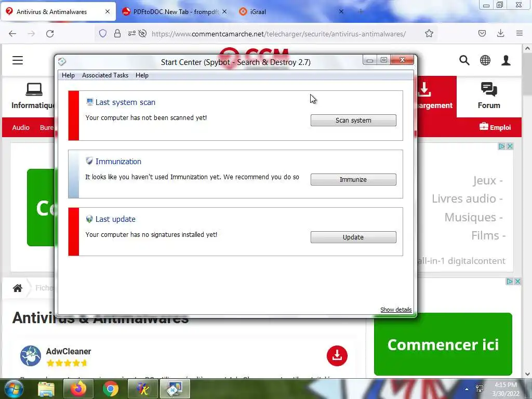Screen dimensions: 532x399
Task: Click the Spybot window icon in title bar
Action: pyautogui.click(x=62, y=62)
